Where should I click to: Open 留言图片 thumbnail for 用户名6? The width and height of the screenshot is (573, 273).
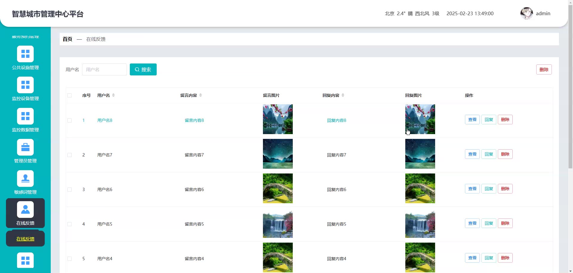(278, 188)
